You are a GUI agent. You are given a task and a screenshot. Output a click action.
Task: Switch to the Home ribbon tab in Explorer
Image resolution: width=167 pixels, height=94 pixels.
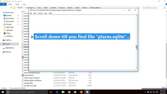(x=10, y=4)
